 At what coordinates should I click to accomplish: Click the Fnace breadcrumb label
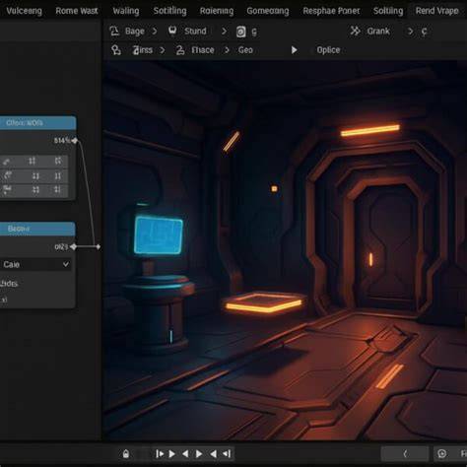pos(203,50)
